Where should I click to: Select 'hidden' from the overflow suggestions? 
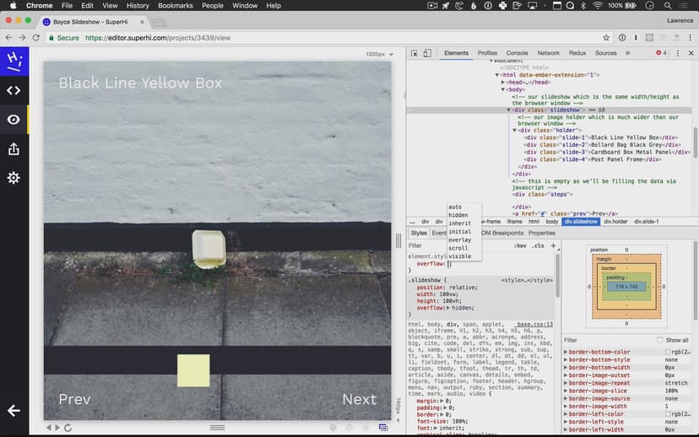[x=458, y=215]
